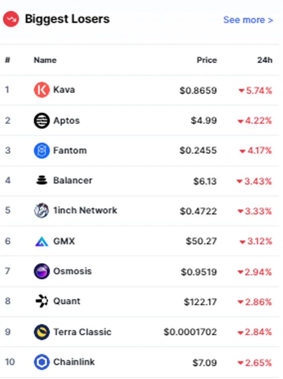
Task: Click the Kava coin logo
Action: [42, 90]
